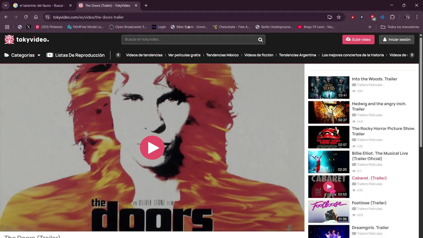
Task: Close el laberinto del fauno tab
Action: pyautogui.click(x=70, y=6)
